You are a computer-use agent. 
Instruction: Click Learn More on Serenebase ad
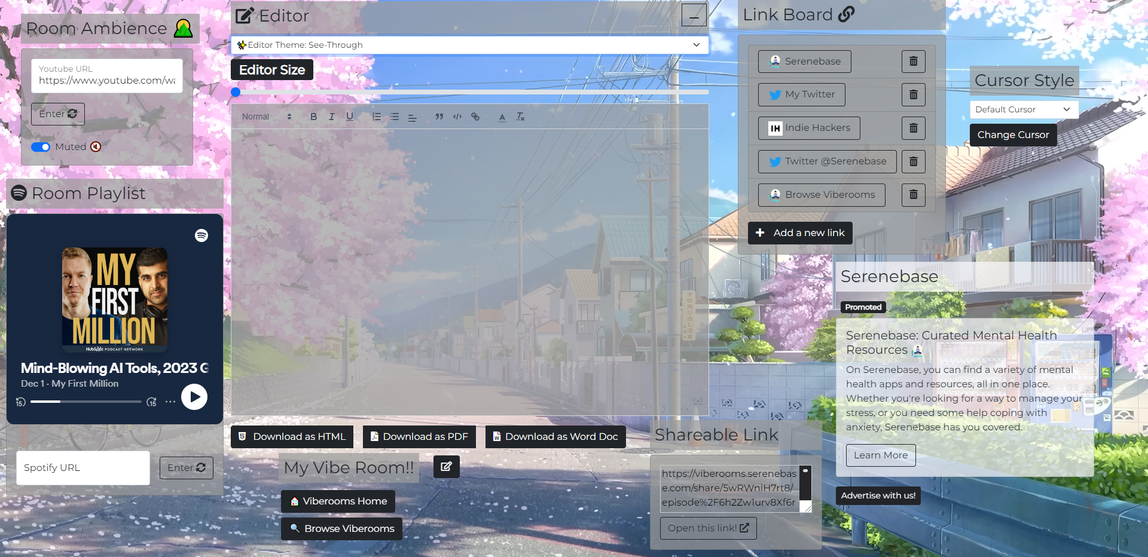tap(881, 455)
